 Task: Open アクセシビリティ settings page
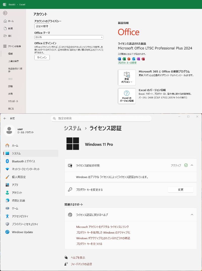(x=20, y=216)
